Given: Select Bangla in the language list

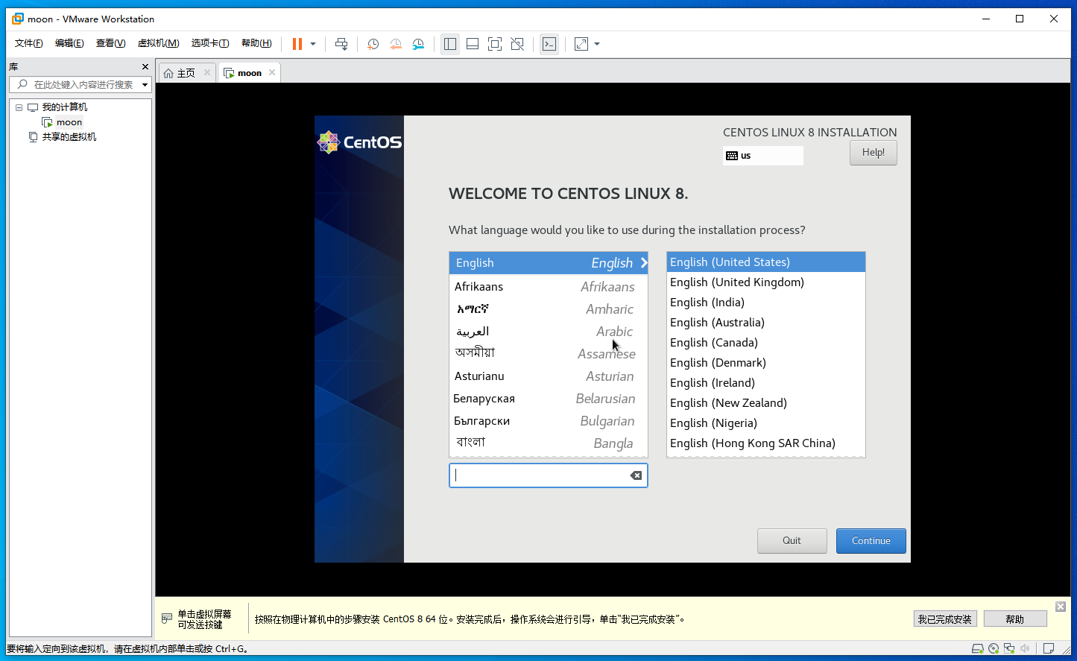Looking at the screenshot, I should click(x=549, y=443).
